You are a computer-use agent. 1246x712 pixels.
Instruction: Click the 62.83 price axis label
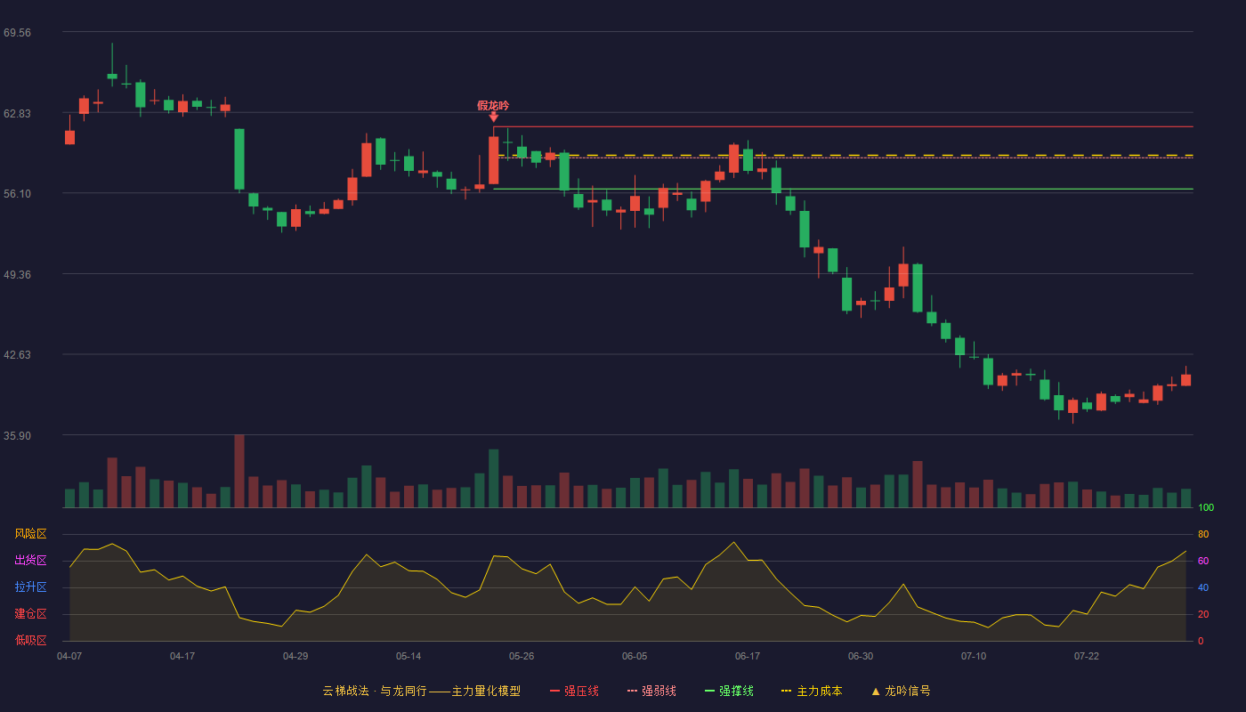coord(18,113)
